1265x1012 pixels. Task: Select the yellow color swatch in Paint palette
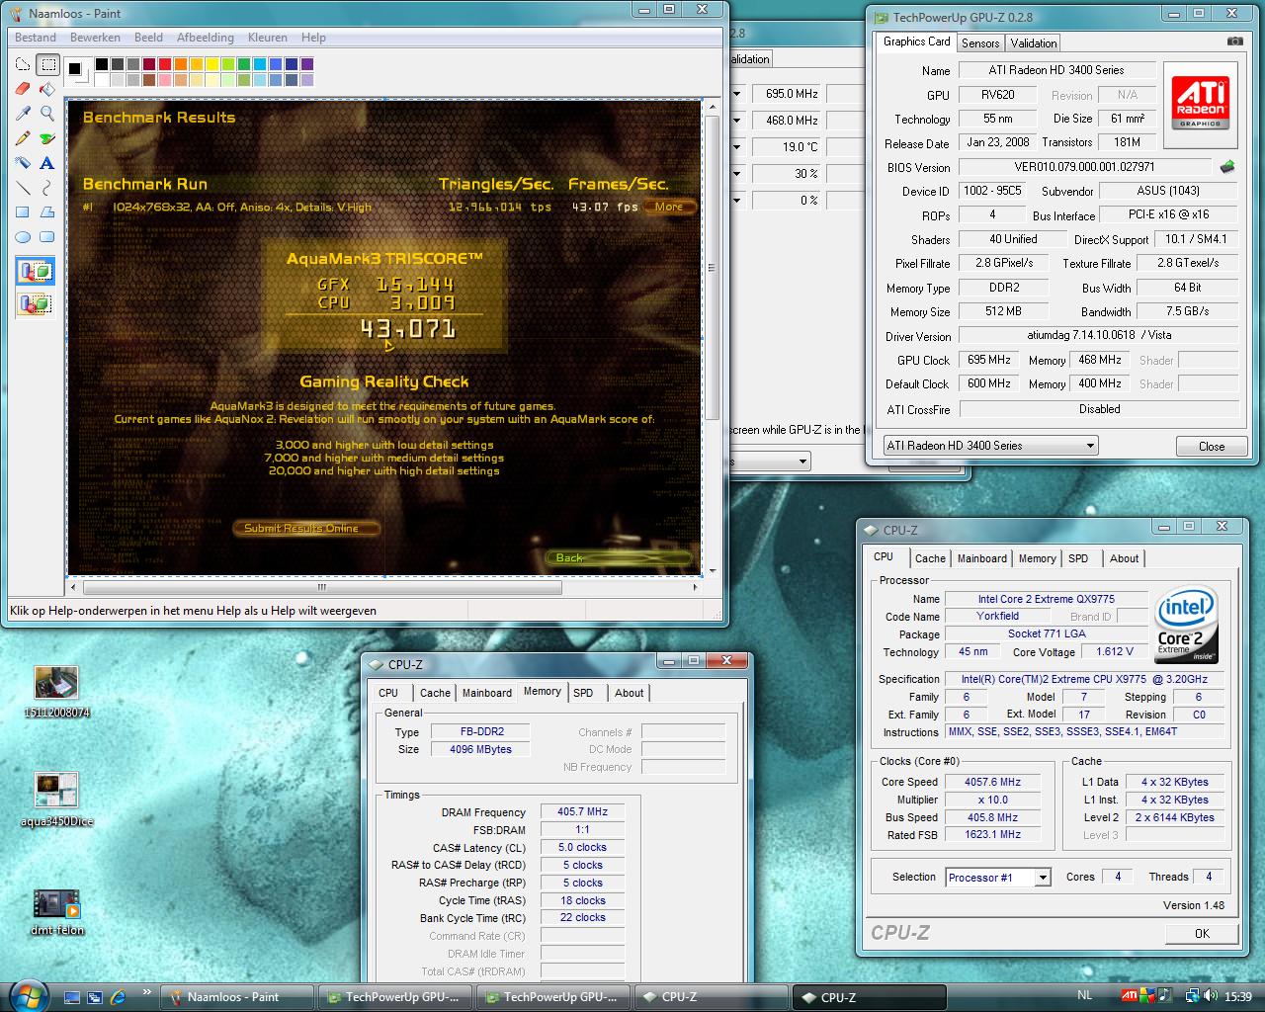point(211,65)
